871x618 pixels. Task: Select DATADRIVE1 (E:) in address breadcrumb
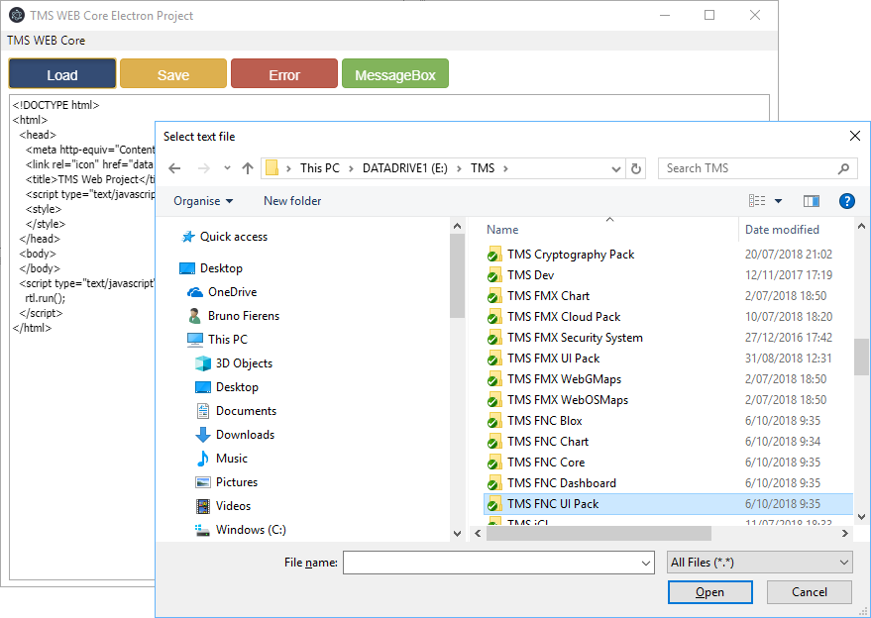click(x=405, y=168)
